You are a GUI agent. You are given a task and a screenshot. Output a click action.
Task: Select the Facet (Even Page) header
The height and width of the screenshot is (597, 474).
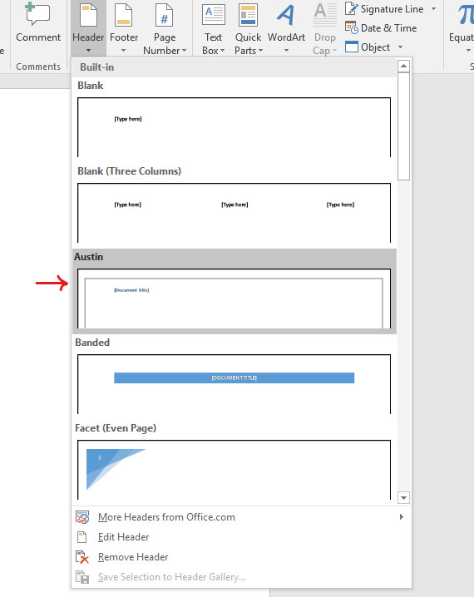click(235, 470)
